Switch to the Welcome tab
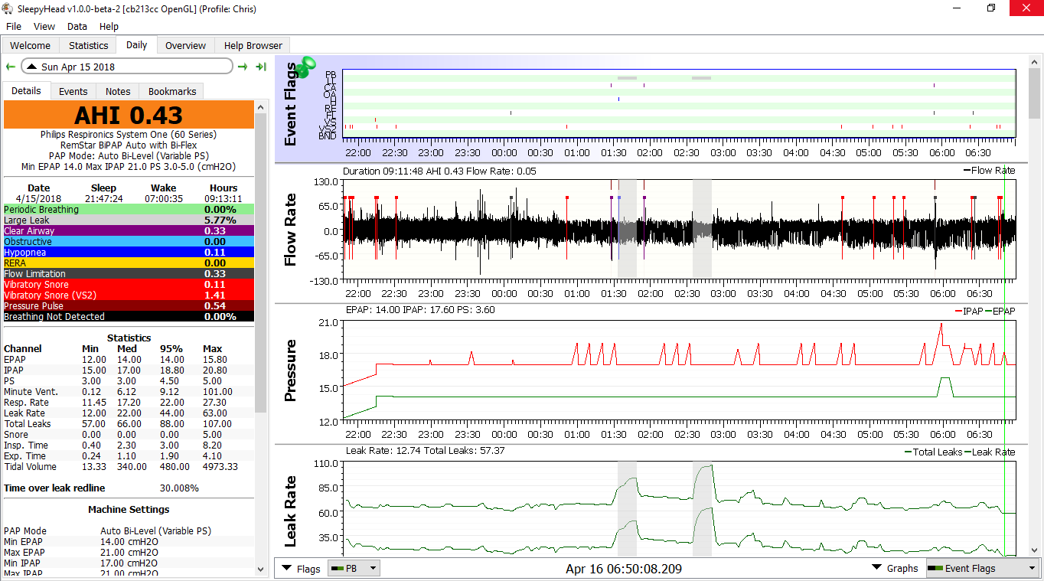 tap(31, 45)
